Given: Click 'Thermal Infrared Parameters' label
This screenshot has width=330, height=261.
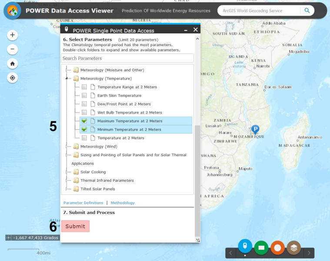Looking at the screenshot, I should (107, 181).
